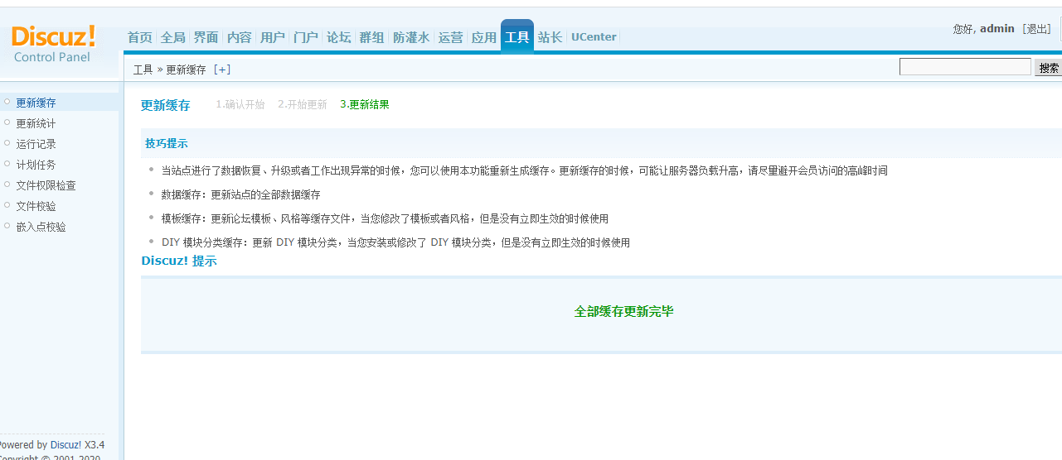Screen dimensions: 1062x460
Task: Open the 应用 menu tab
Action: [484, 37]
